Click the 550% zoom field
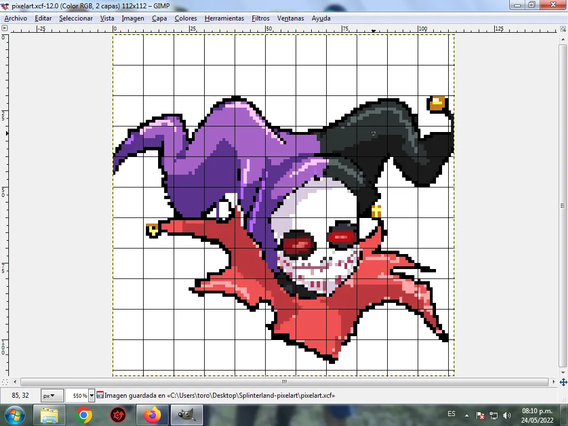Viewport: 568px width, 426px height. coord(77,395)
